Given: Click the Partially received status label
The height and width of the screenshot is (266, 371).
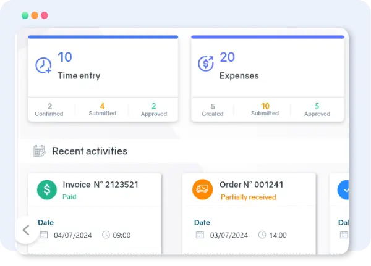Looking at the screenshot, I should coord(247,197).
